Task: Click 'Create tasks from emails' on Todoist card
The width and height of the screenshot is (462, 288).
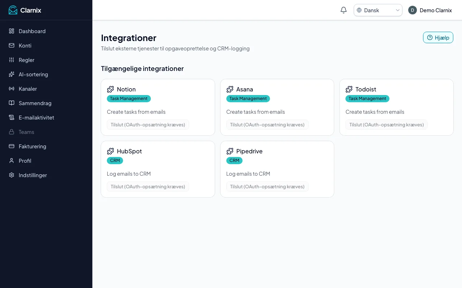Action: (x=375, y=112)
